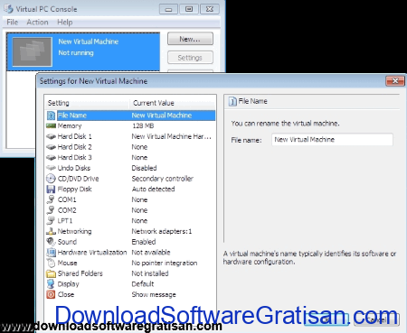Image resolution: width=407 pixels, height=333 pixels.
Task: Select the Hard Disk 1 setting label
Action: 74,136
